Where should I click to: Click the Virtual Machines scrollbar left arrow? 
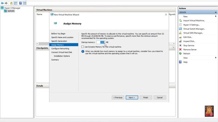[x=37, y=43]
